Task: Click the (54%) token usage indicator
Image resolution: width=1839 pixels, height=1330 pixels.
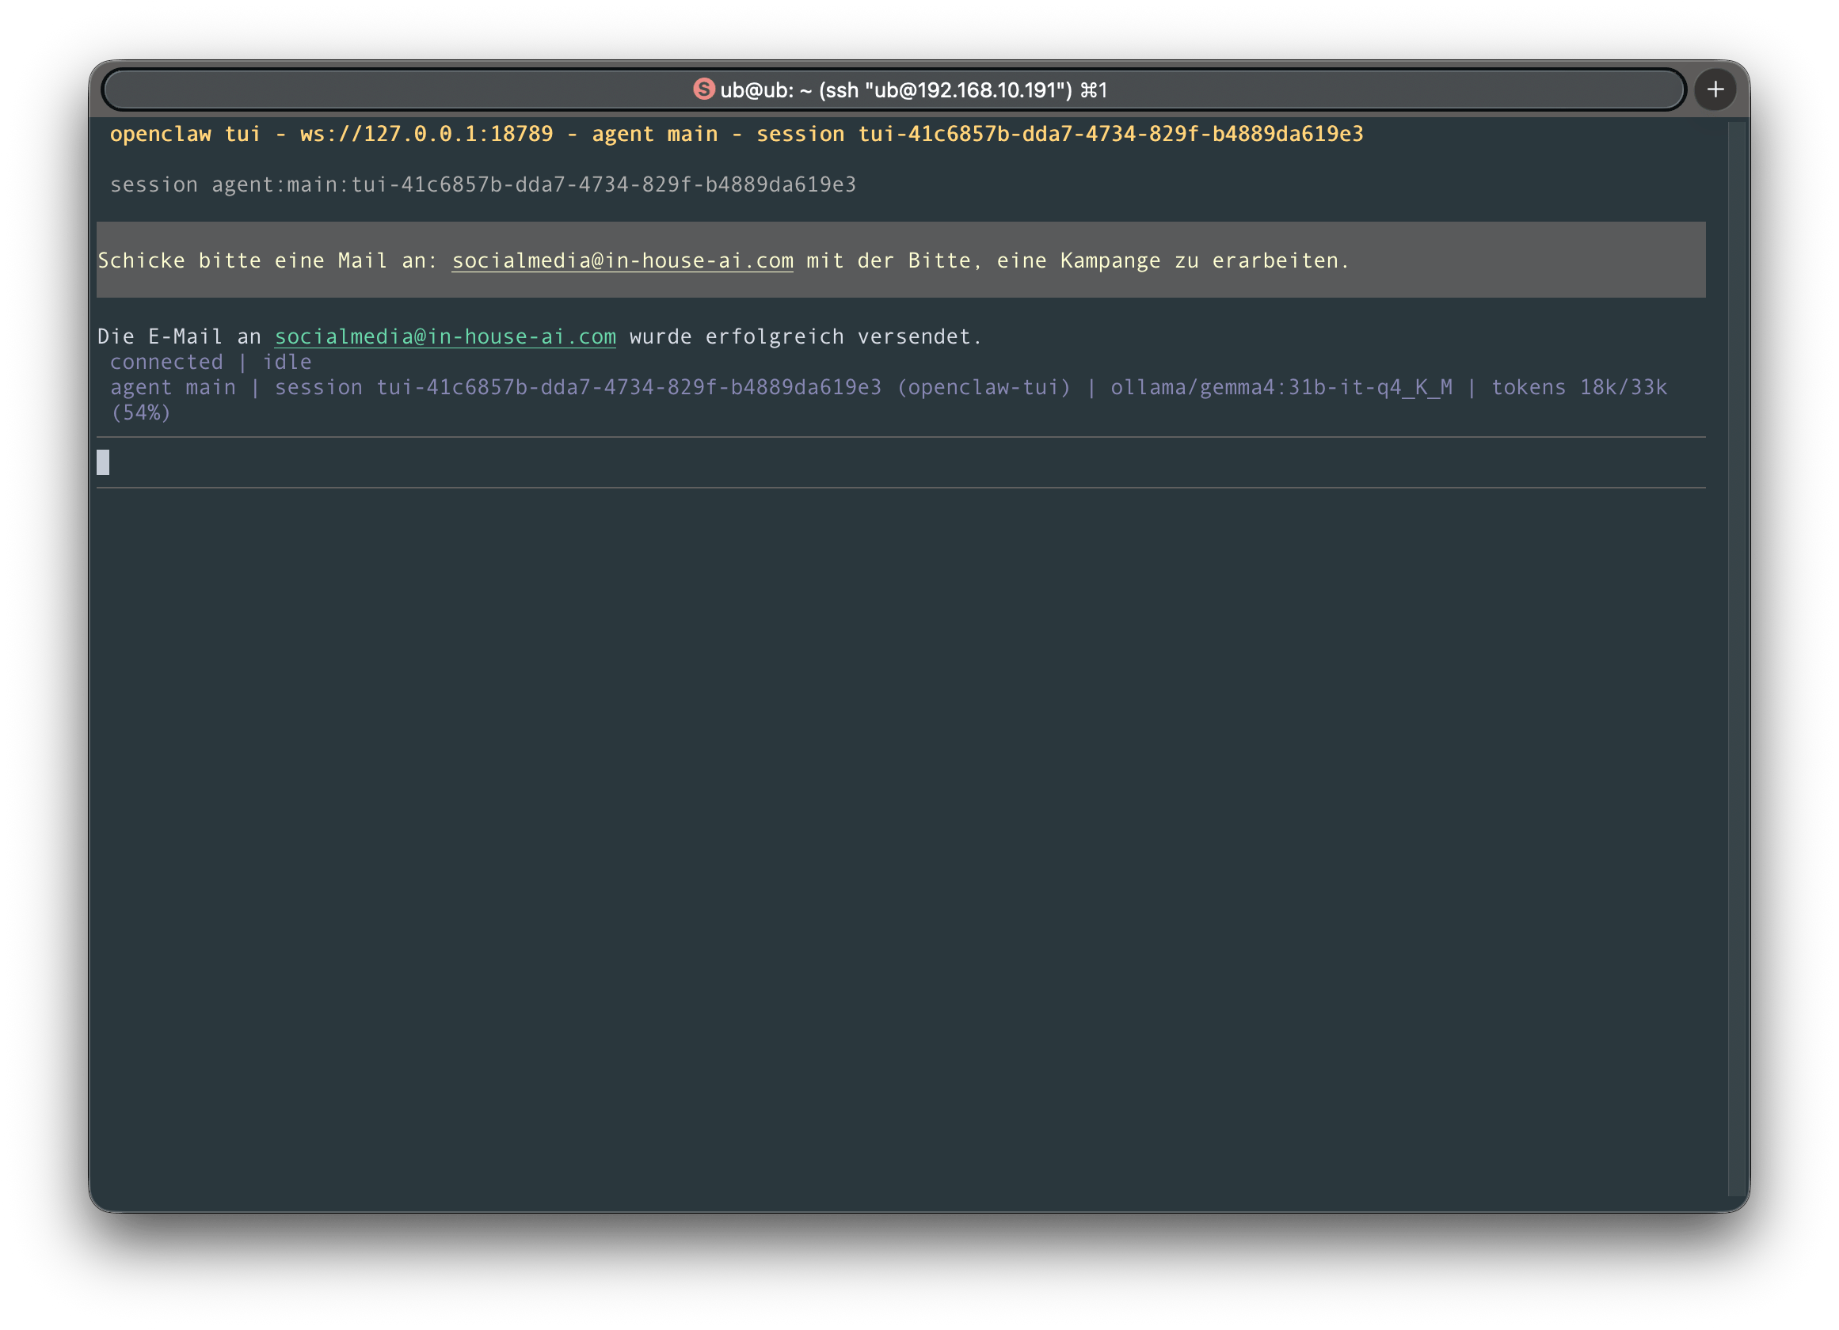Action: (144, 412)
